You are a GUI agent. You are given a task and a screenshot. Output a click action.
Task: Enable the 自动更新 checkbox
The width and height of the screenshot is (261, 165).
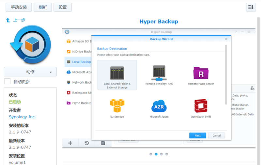[x=8, y=81]
